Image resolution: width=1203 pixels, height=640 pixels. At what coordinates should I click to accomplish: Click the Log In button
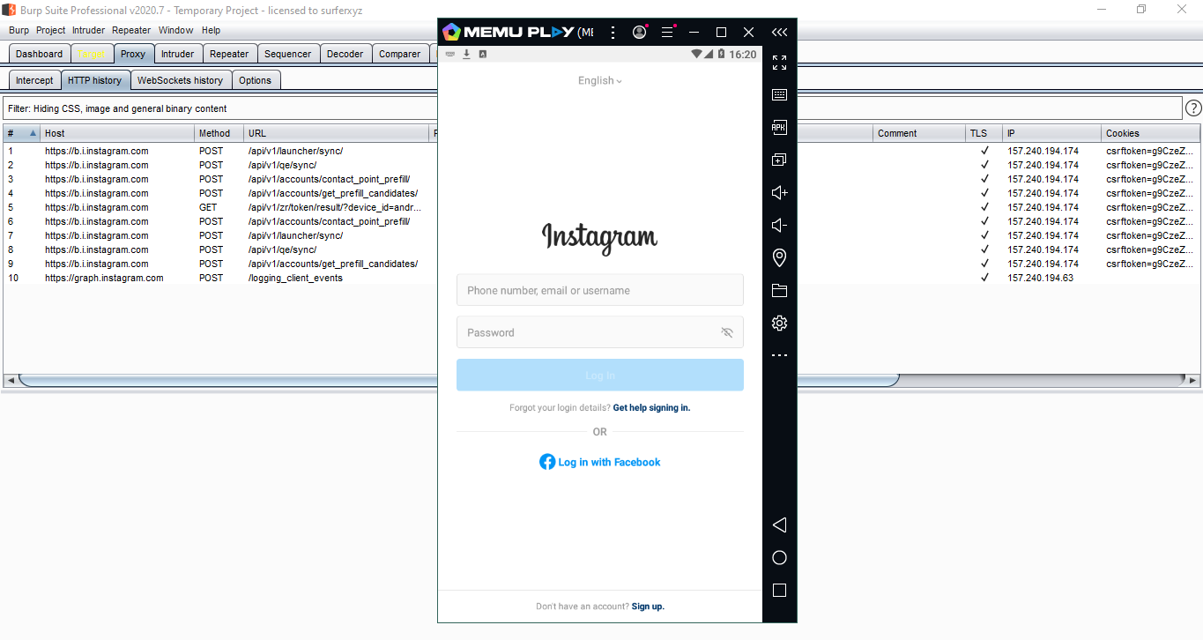[x=599, y=375]
